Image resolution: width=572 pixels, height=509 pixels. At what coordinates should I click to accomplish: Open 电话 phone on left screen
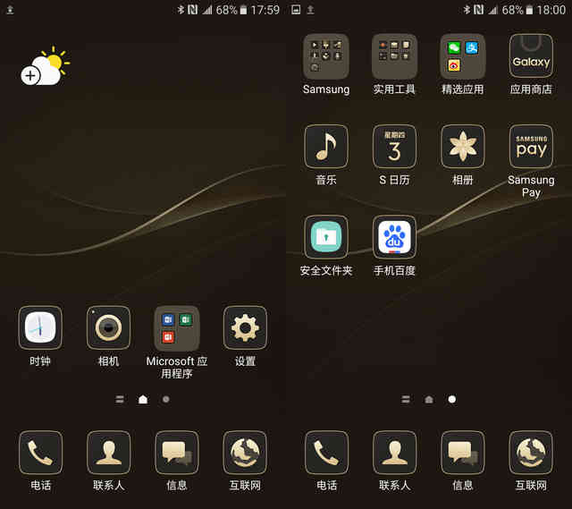coord(40,453)
